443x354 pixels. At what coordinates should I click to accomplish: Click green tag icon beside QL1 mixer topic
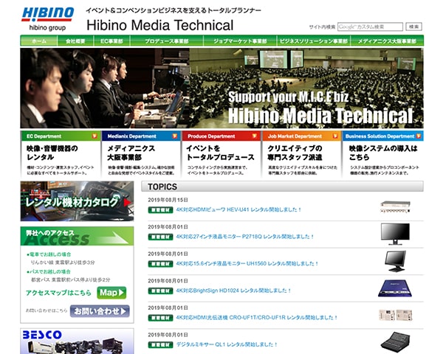[x=160, y=344]
